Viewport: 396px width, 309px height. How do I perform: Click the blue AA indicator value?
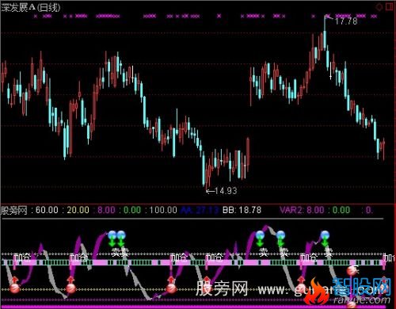[x=200, y=210]
